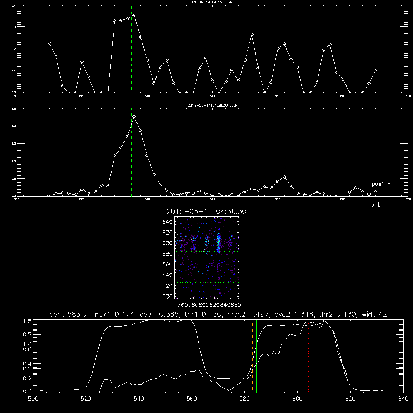Click the lower white horizontal line in heatmap
Viewport: 413px width, 413px height.
pos(206,283)
